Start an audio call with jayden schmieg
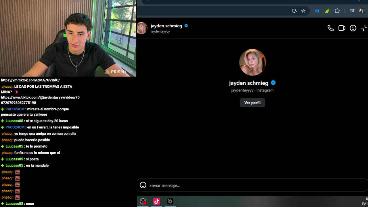 click(x=331, y=28)
